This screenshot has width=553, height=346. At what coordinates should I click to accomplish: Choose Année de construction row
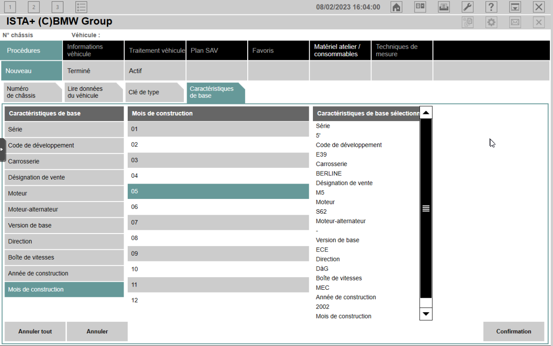pos(64,274)
